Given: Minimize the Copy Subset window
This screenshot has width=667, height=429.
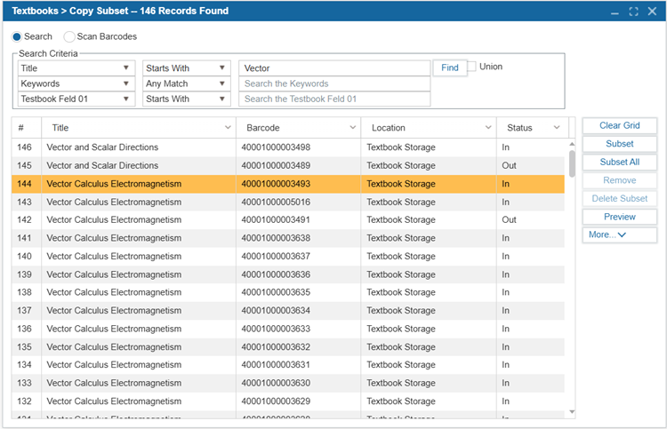Looking at the screenshot, I should (615, 12).
